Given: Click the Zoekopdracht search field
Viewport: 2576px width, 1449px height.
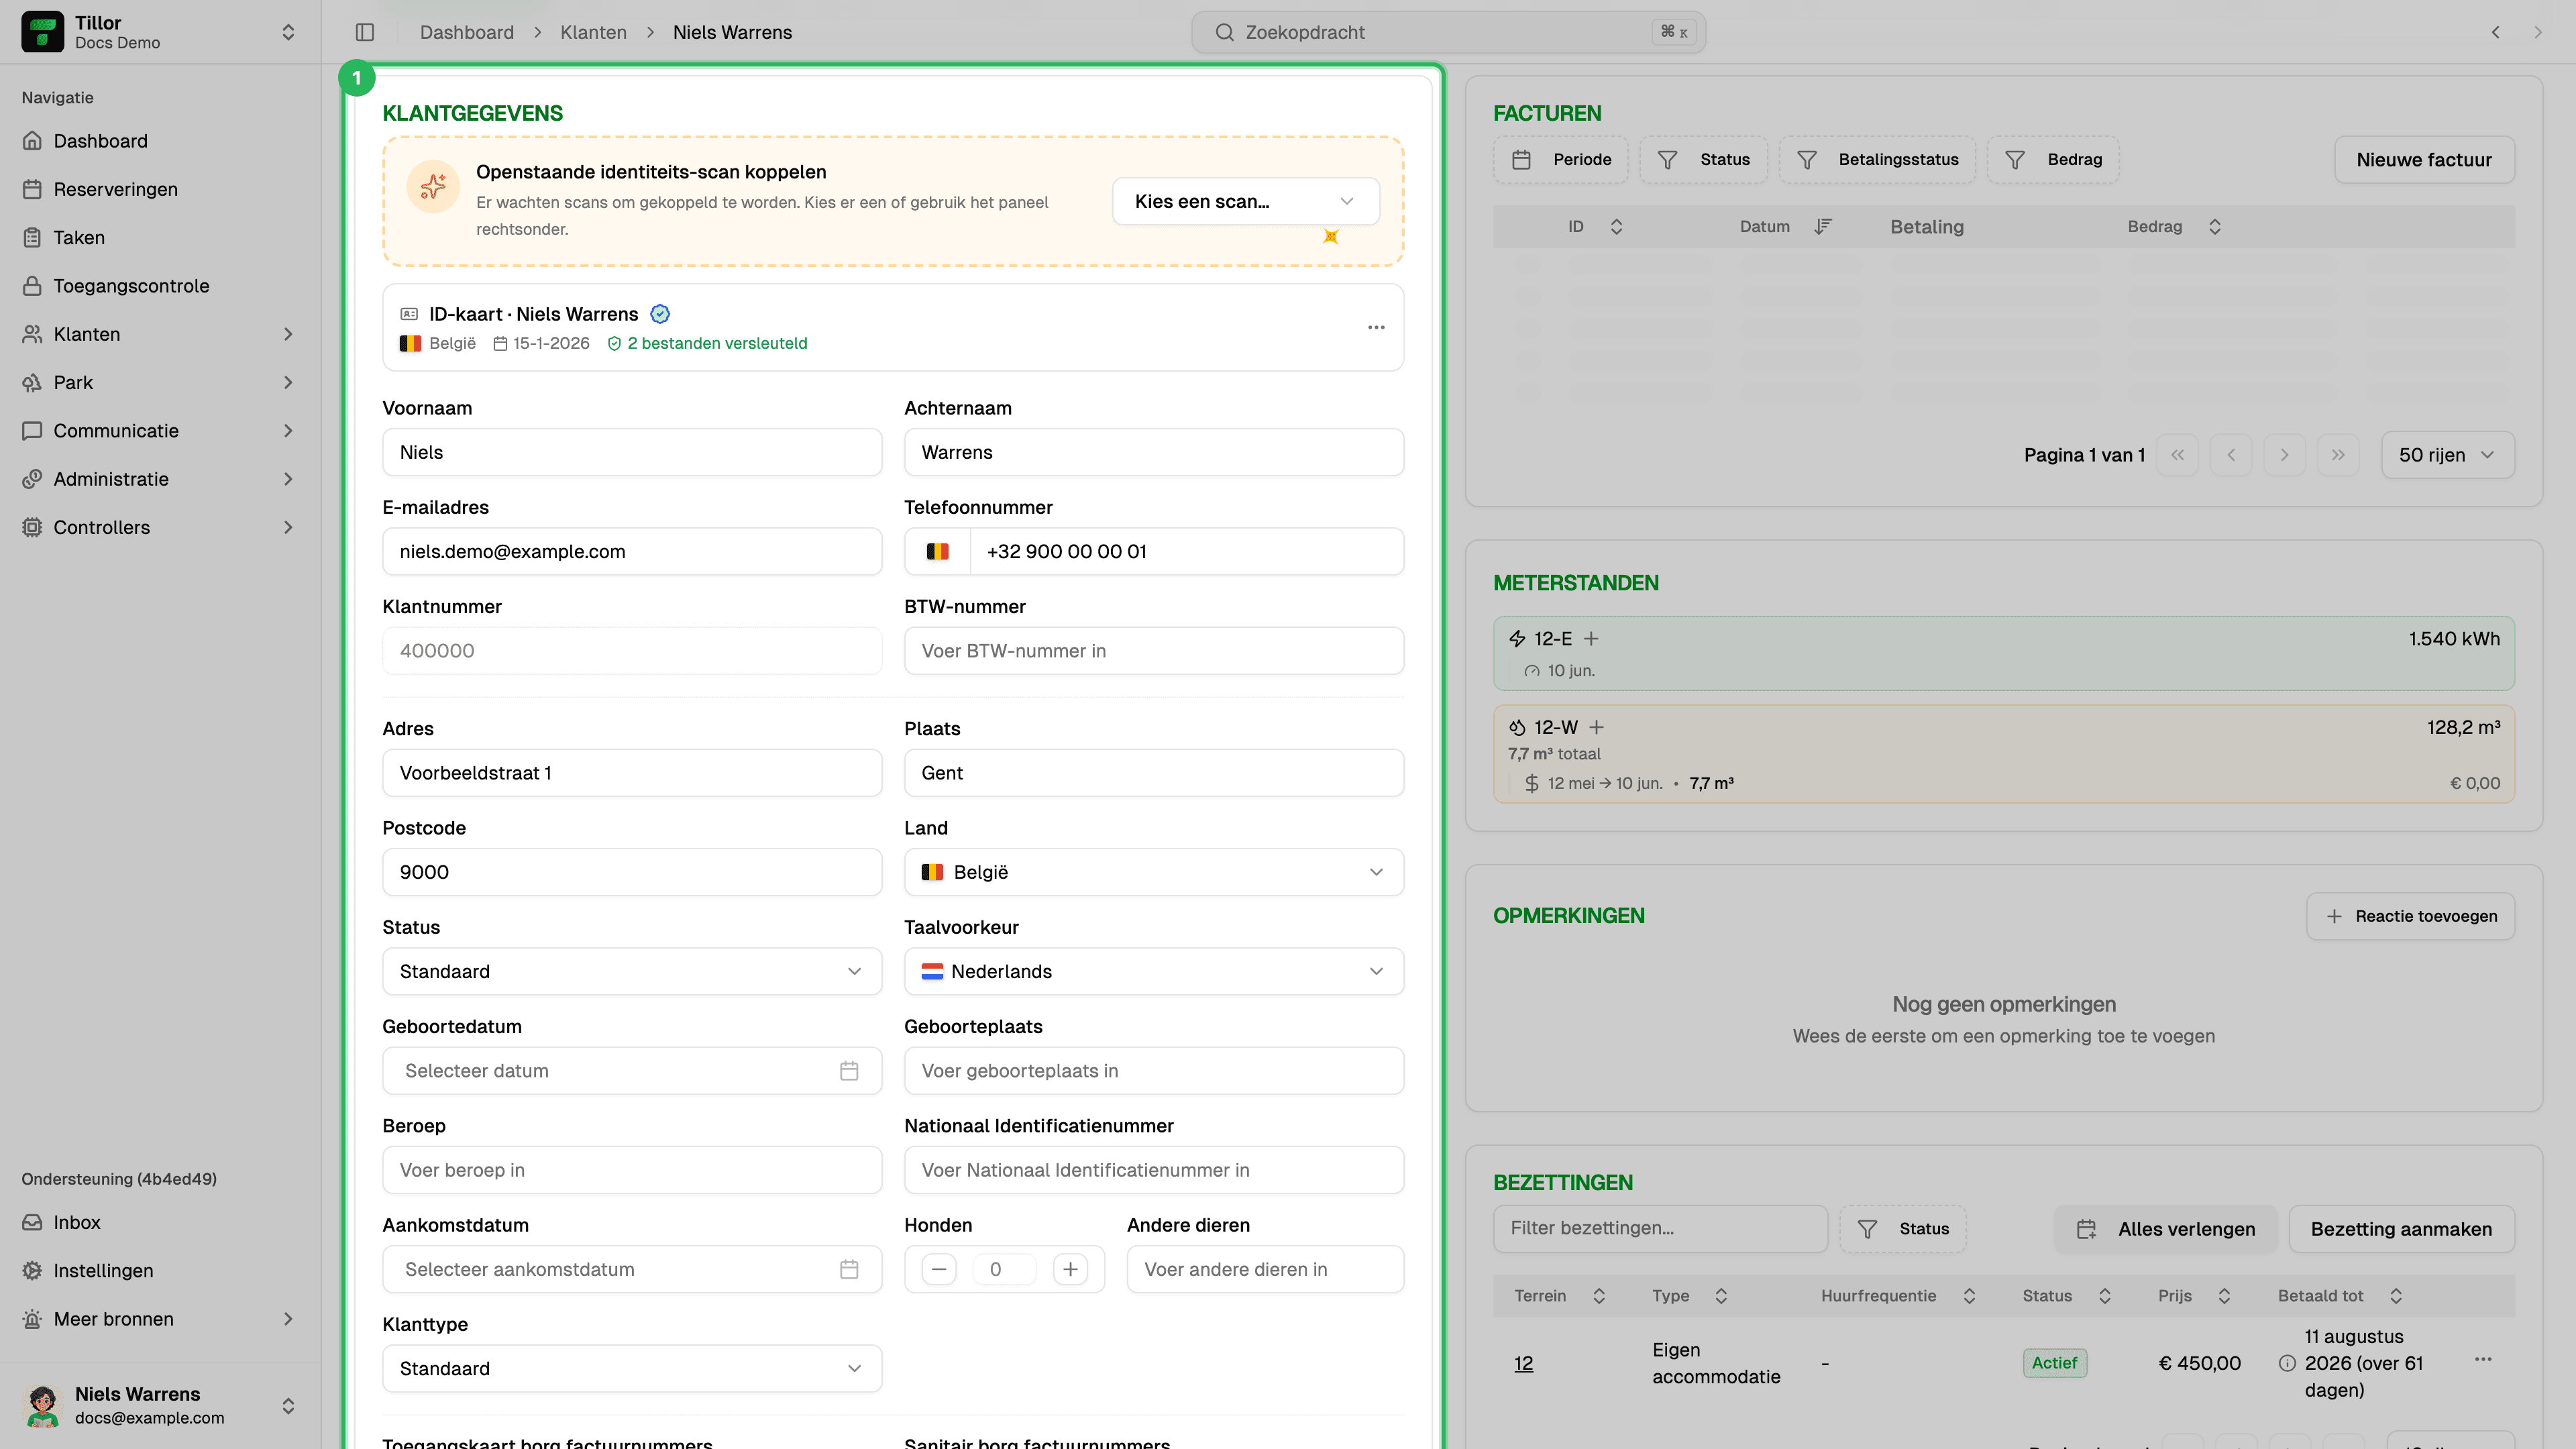Looking at the screenshot, I should click(1448, 32).
